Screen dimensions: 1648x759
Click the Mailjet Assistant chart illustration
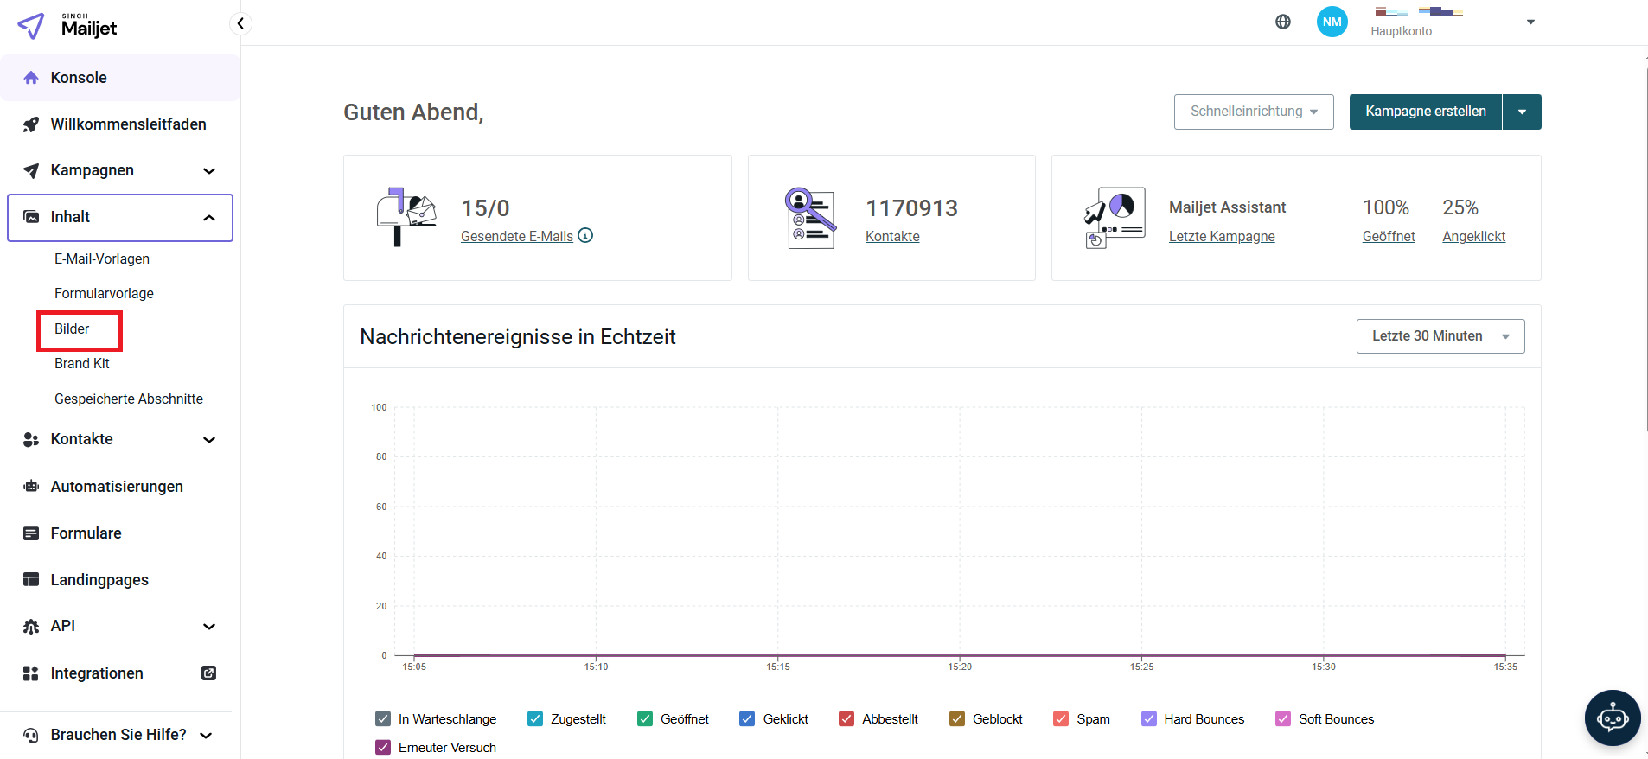tap(1115, 218)
